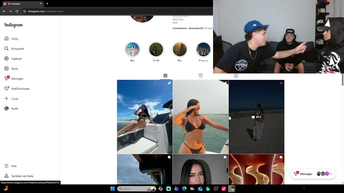Reload the Instagram page
Screen dimensions: 344x193
click(x=17, y=11)
